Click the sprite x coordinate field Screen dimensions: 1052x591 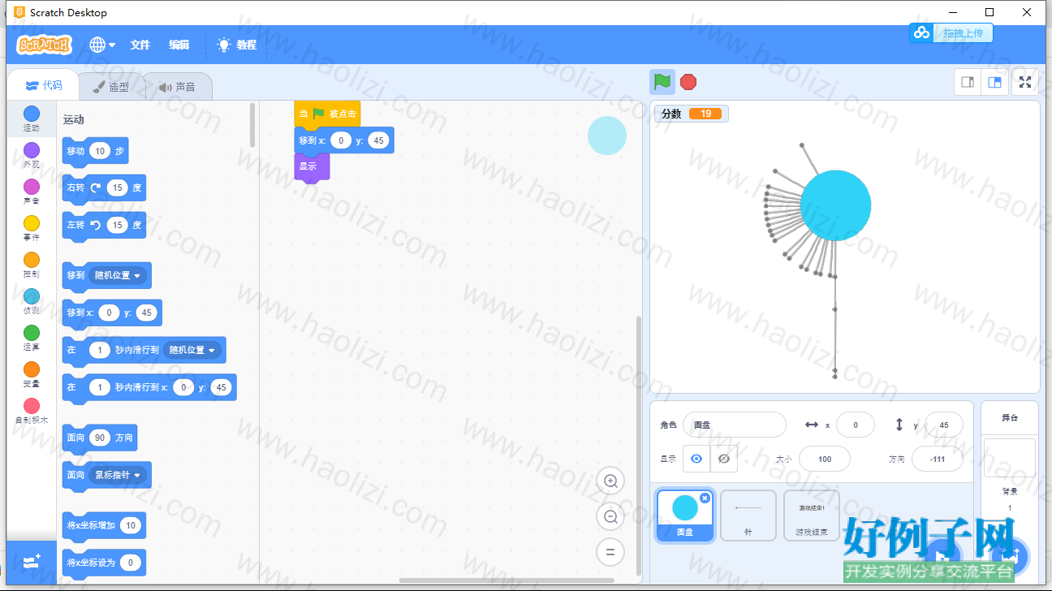coord(856,425)
